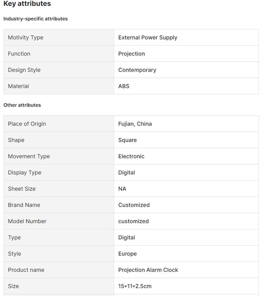The height and width of the screenshot is (296, 263).
Task: Click the 15*11*2.5cm size value
Action: point(135,286)
